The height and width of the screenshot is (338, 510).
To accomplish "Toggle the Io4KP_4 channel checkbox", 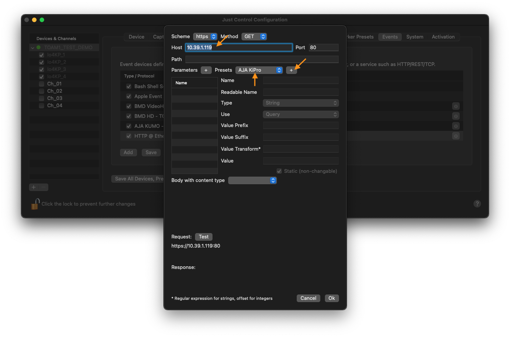I will (42, 77).
